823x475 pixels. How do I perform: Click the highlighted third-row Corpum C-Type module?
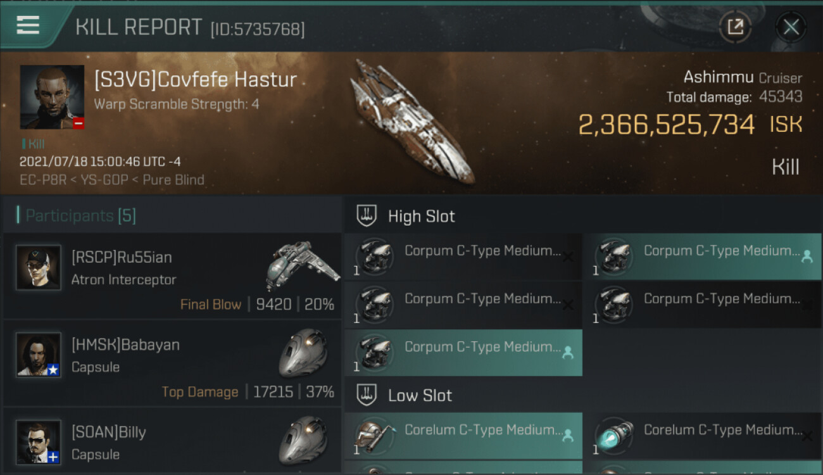(462, 353)
